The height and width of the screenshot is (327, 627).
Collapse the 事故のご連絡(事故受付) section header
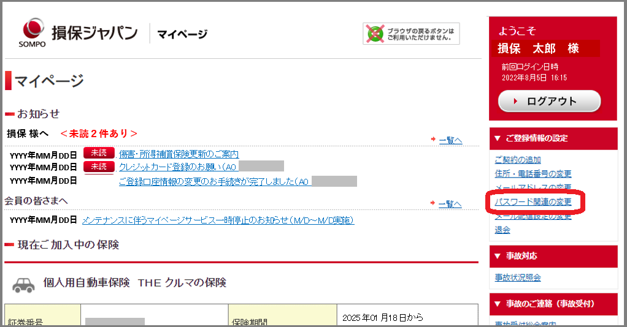click(553, 304)
